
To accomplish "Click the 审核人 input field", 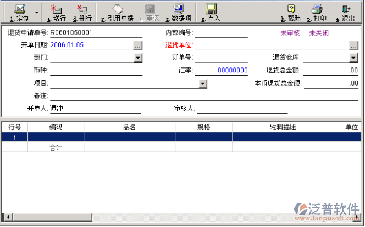I will (x=242, y=109).
